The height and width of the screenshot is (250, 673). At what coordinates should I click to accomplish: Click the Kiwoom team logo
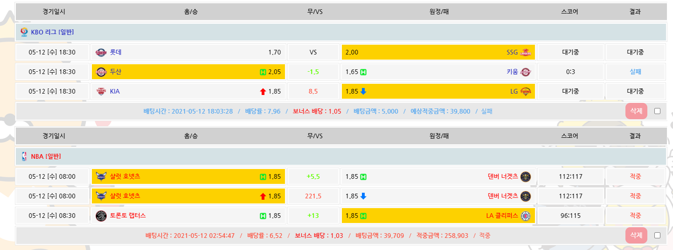coord(526,72)
